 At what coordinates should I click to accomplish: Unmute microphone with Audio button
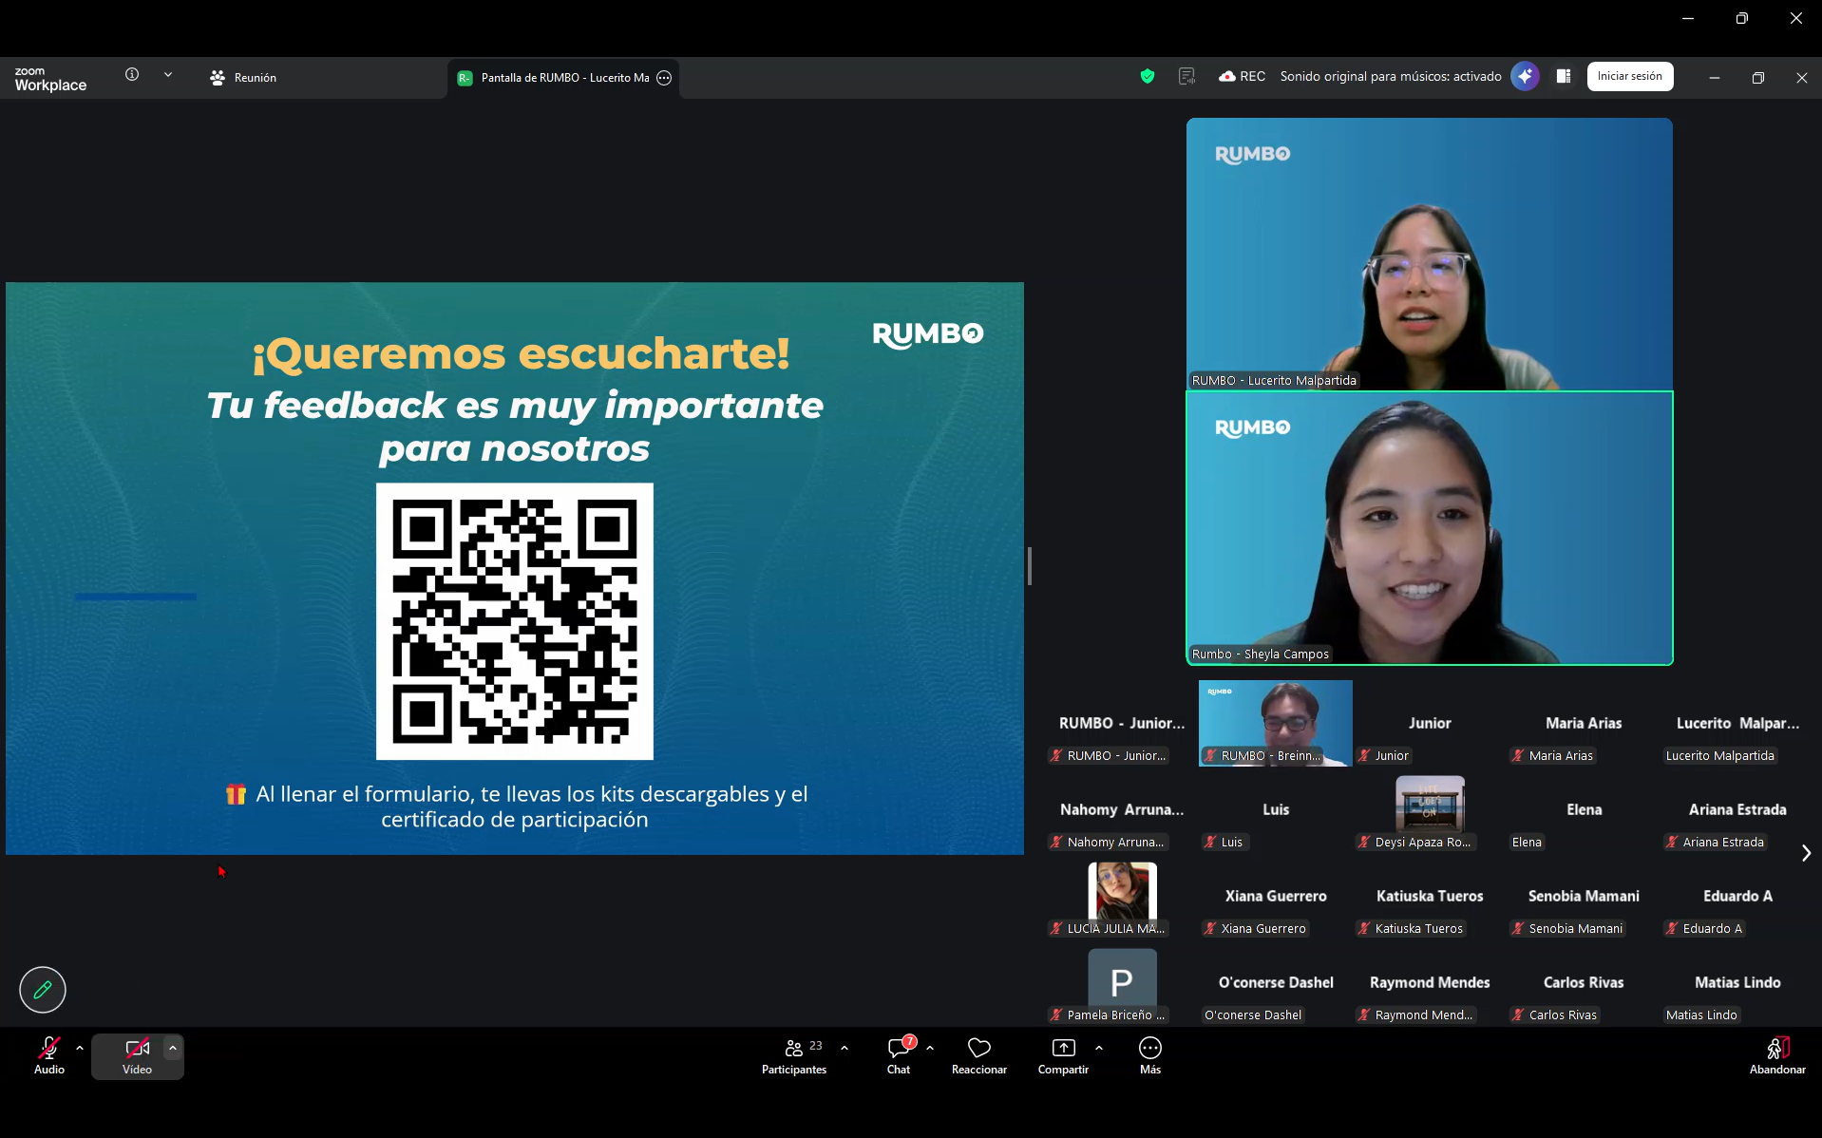49,1056
